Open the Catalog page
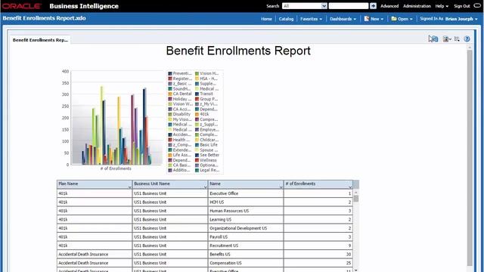 pyautogui.click(x=286, y=19)
